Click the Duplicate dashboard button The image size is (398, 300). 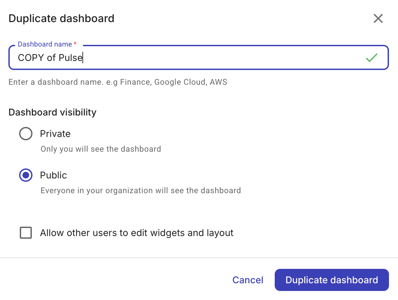(x=331, y=280)
